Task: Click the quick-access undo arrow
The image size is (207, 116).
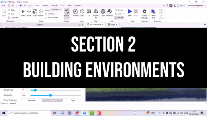Action: coord(29,5)
